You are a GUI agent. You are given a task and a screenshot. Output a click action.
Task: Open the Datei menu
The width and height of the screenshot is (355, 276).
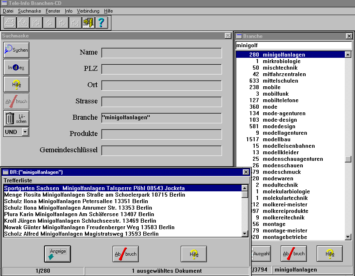point(8,11)
